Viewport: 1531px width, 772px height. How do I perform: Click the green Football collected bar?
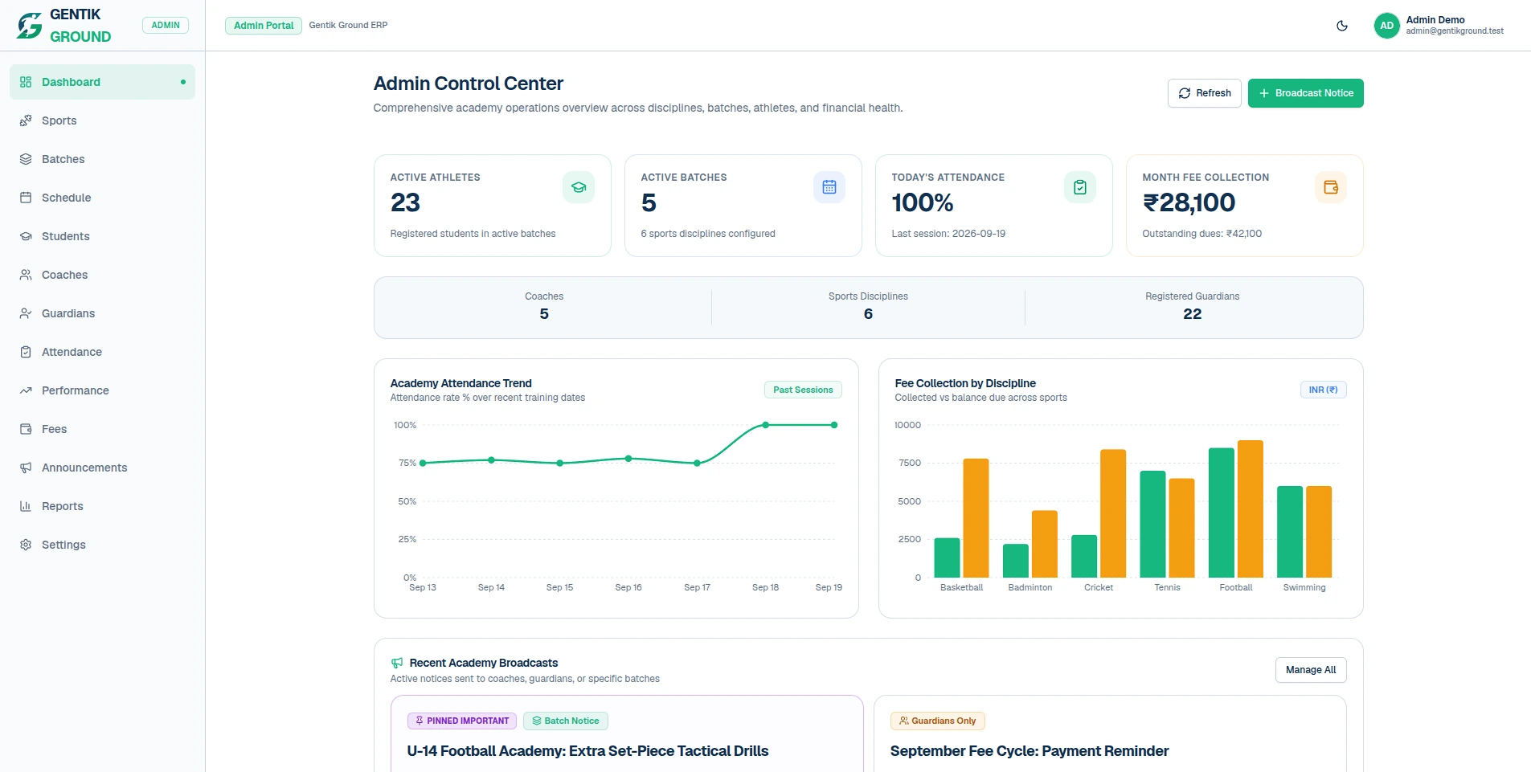tap(1222, 513)
